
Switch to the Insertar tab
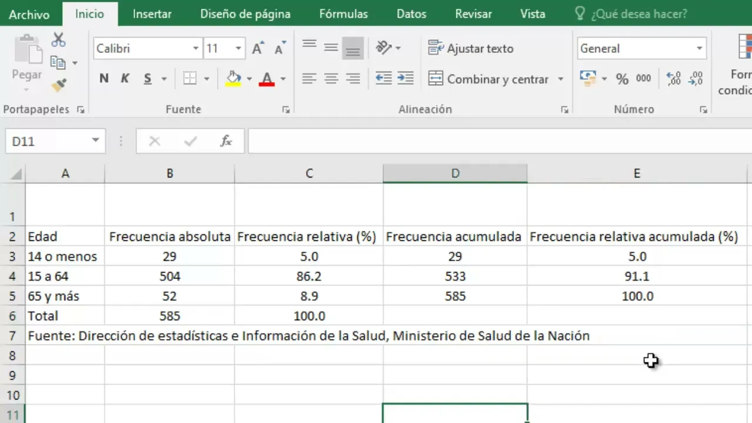[x=152, y=14]
